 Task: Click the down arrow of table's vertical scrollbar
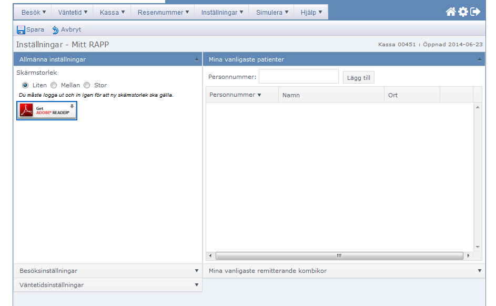tap(478, 247)
